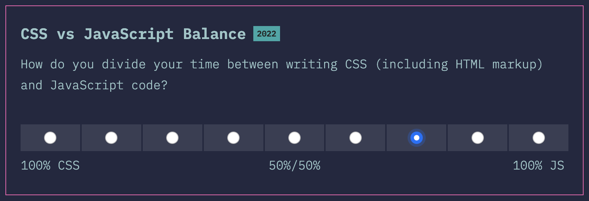This screenshot has height=201, width=589.
Task: Click the currently selected blue radio button
Action: coord(417,138)
